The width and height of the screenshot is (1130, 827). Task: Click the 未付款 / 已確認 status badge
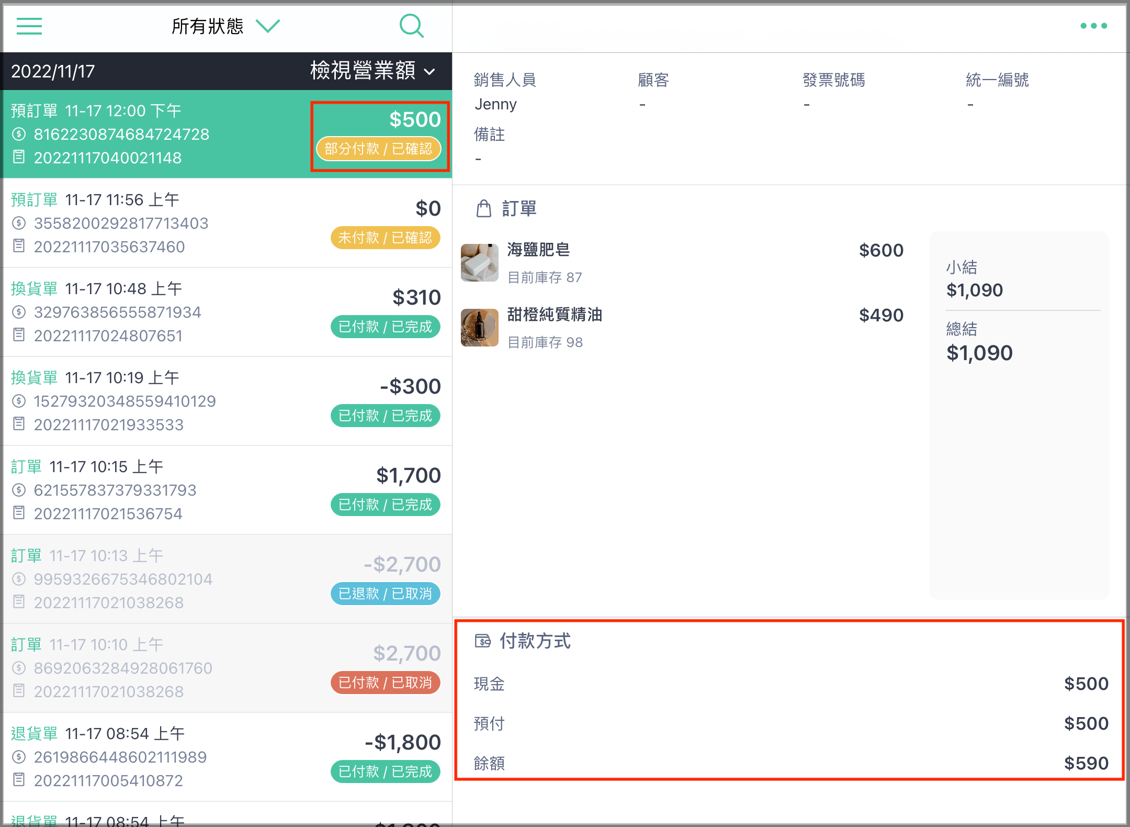click(385, 238)
